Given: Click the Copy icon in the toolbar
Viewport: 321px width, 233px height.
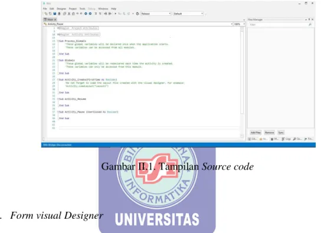Looking at the screenshot, I should pyautogui.click(x=64, y=14).
